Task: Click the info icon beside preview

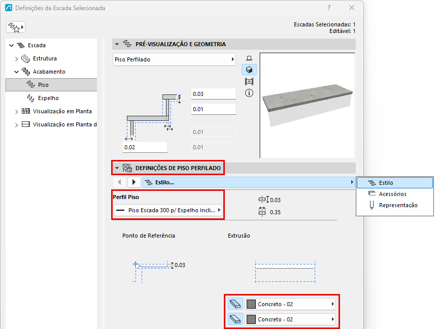Action: click(x=249, y=93)
